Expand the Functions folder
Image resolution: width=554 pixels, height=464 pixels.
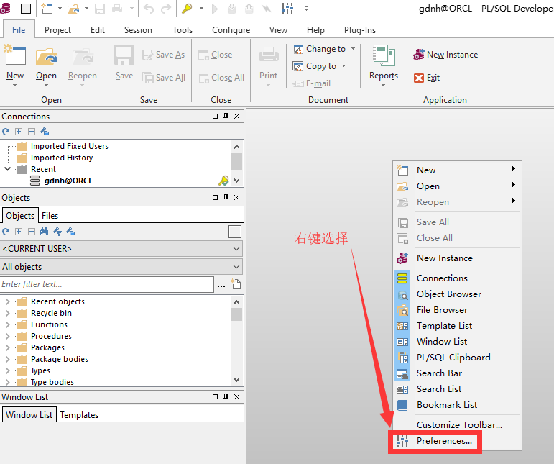7,324
